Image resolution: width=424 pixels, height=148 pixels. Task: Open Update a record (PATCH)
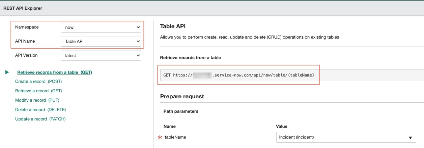click(40, 119)
